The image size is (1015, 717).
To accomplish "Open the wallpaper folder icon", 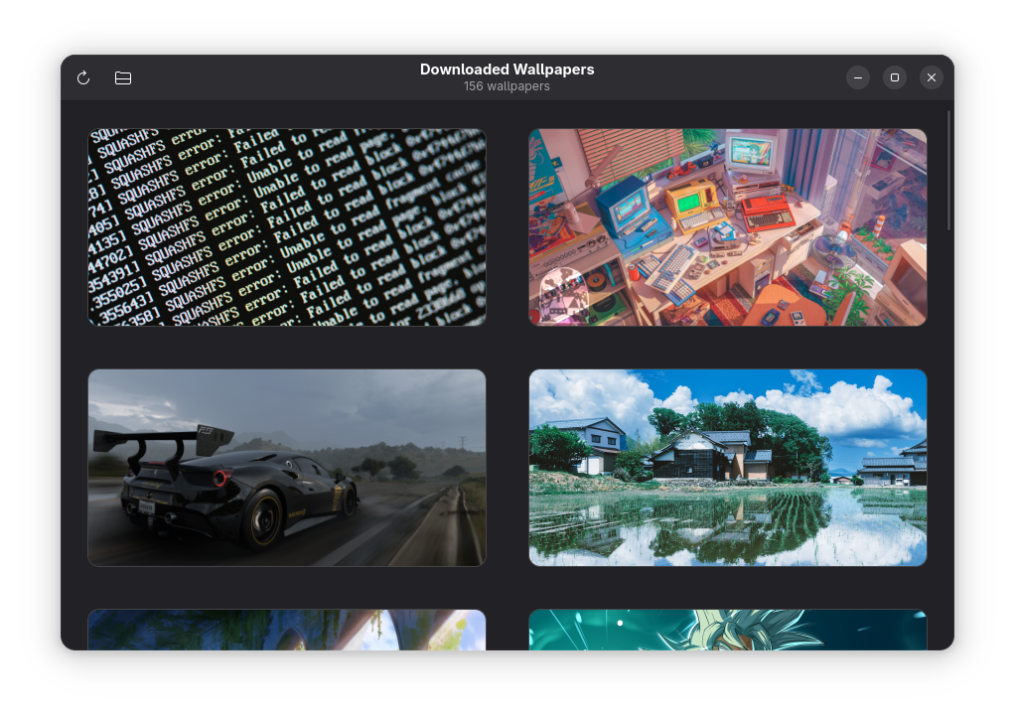I will [x=123, y=78].
